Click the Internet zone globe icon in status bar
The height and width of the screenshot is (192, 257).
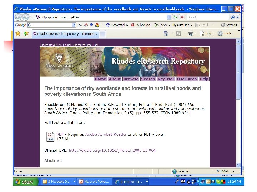175,171
